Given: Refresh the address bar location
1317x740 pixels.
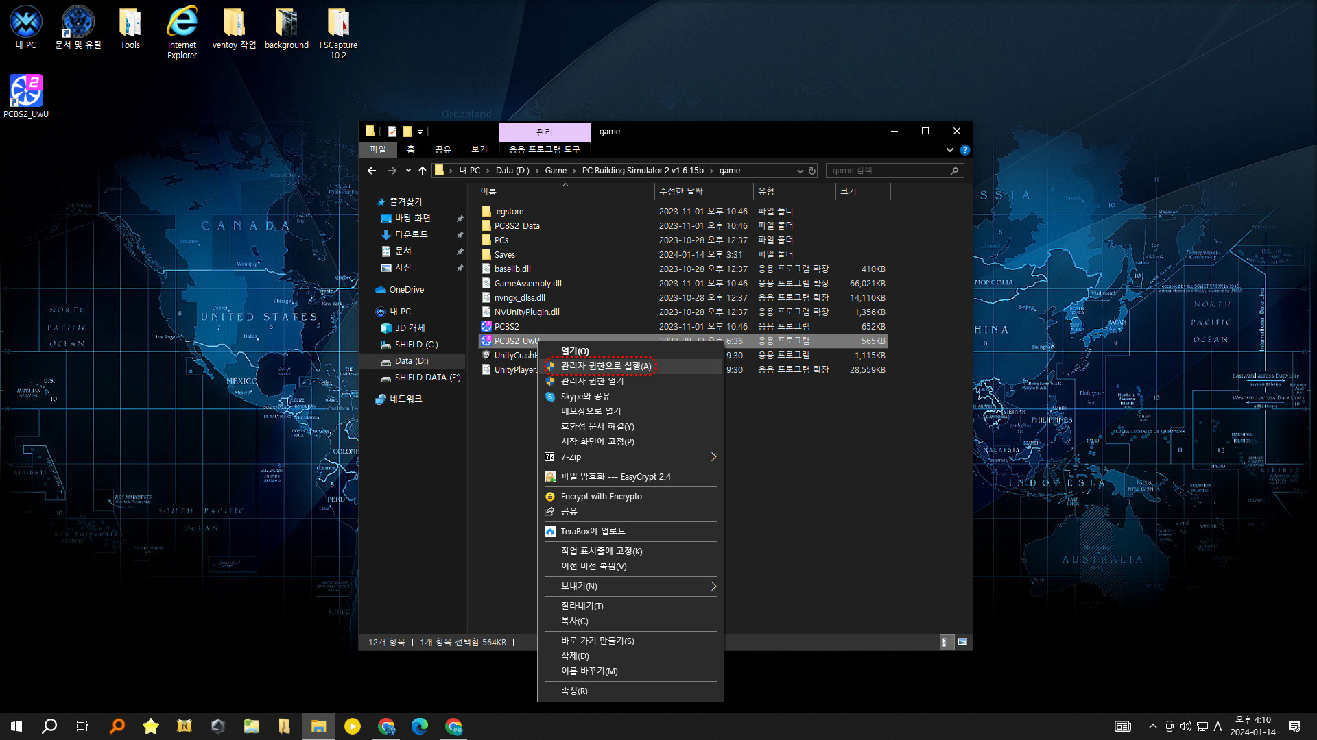Looking at the screenshot, I should click(x=812, y=171).
